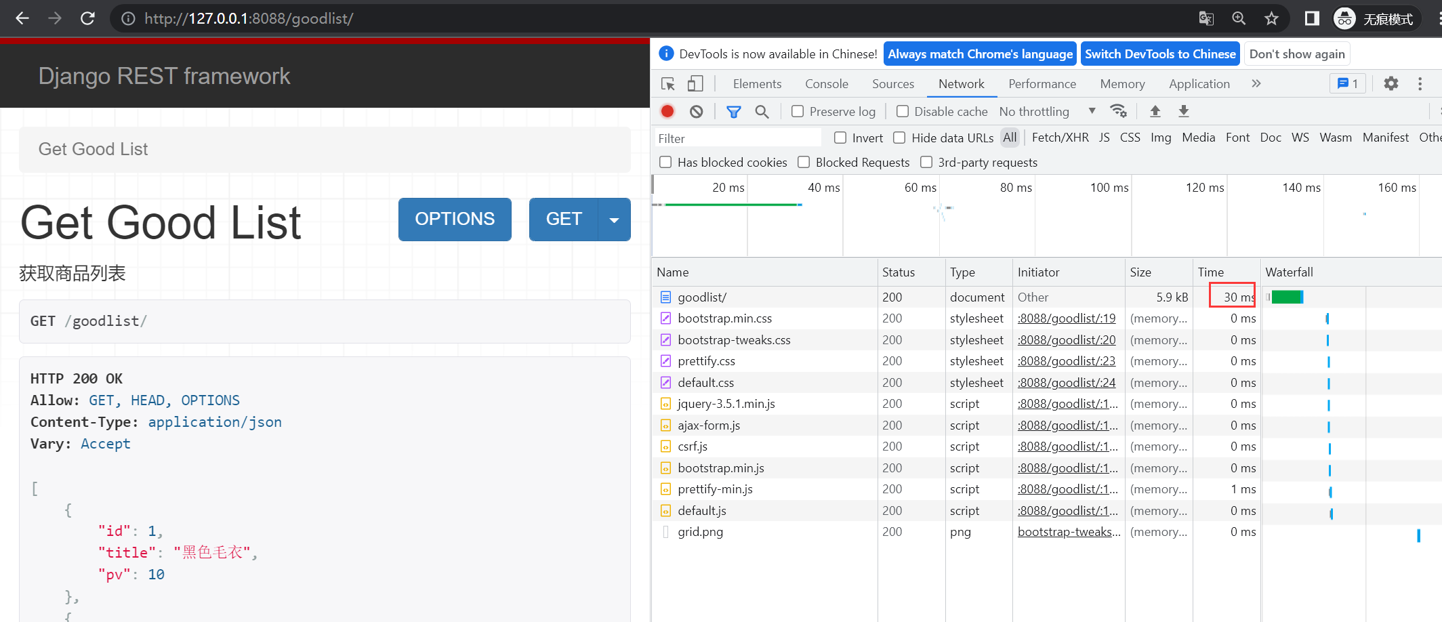Open the DevTools customize three-dot menu
Screen dimensions: 1442x622
click(1420, 83)
